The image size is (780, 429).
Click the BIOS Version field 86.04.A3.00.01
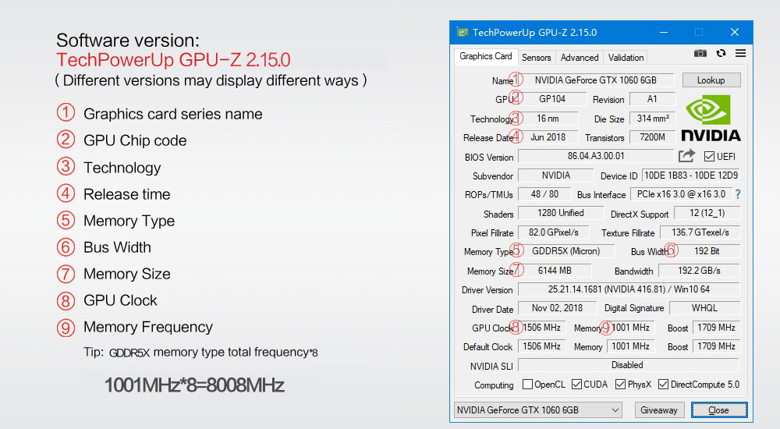click(596, 156)
